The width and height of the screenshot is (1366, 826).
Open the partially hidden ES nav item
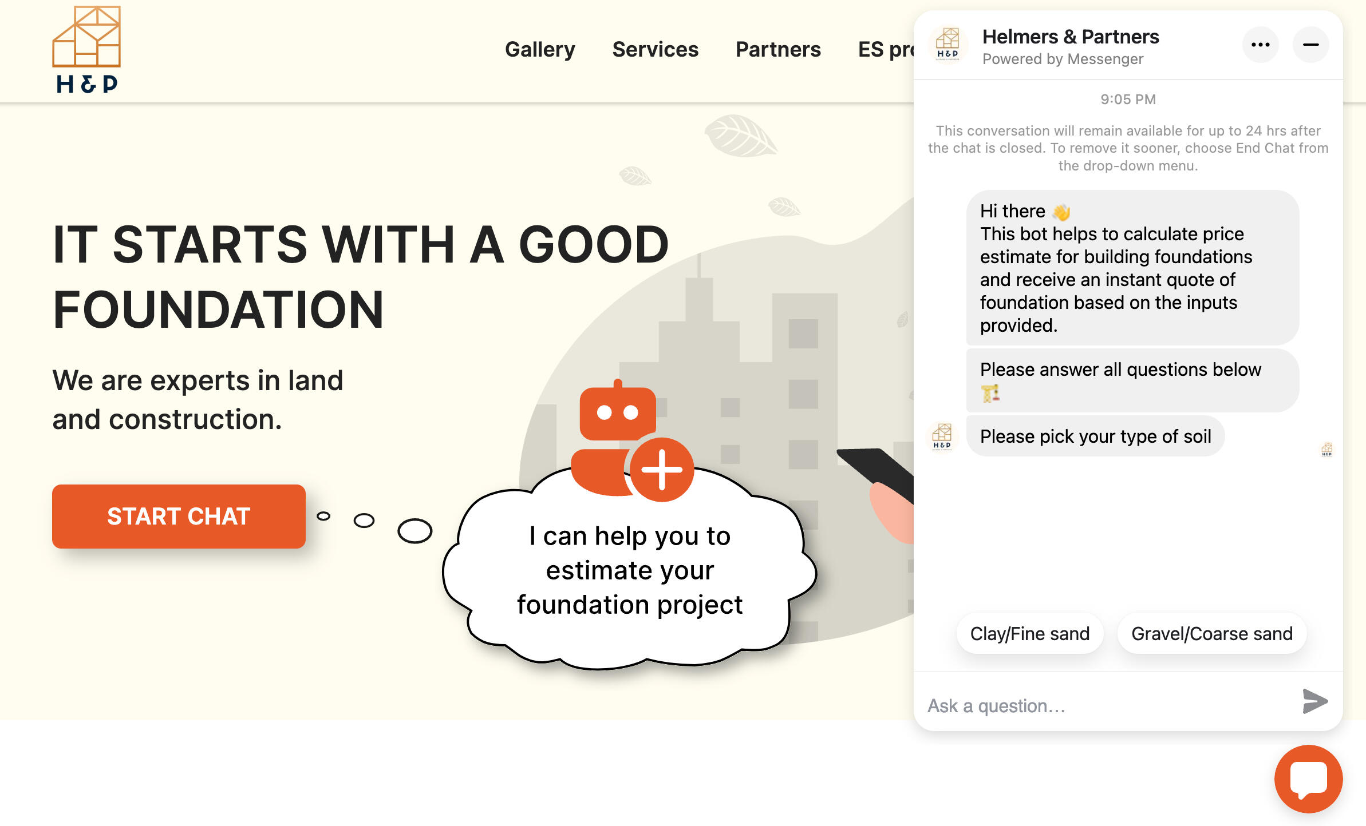tap(885, 50)
